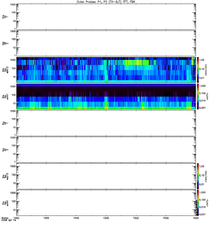This screenshot has width=212, height=226.
Task: Click the 'thb fff 2' y-axis title
Action: click(5, 44)
